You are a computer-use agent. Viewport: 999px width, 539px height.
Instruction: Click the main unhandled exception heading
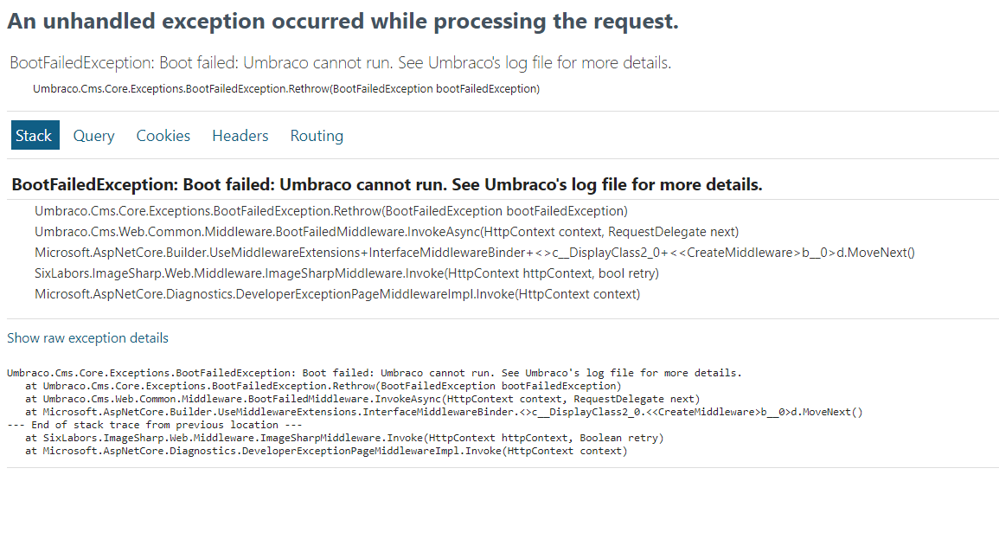pyautogui.click(x=343, y=21)
